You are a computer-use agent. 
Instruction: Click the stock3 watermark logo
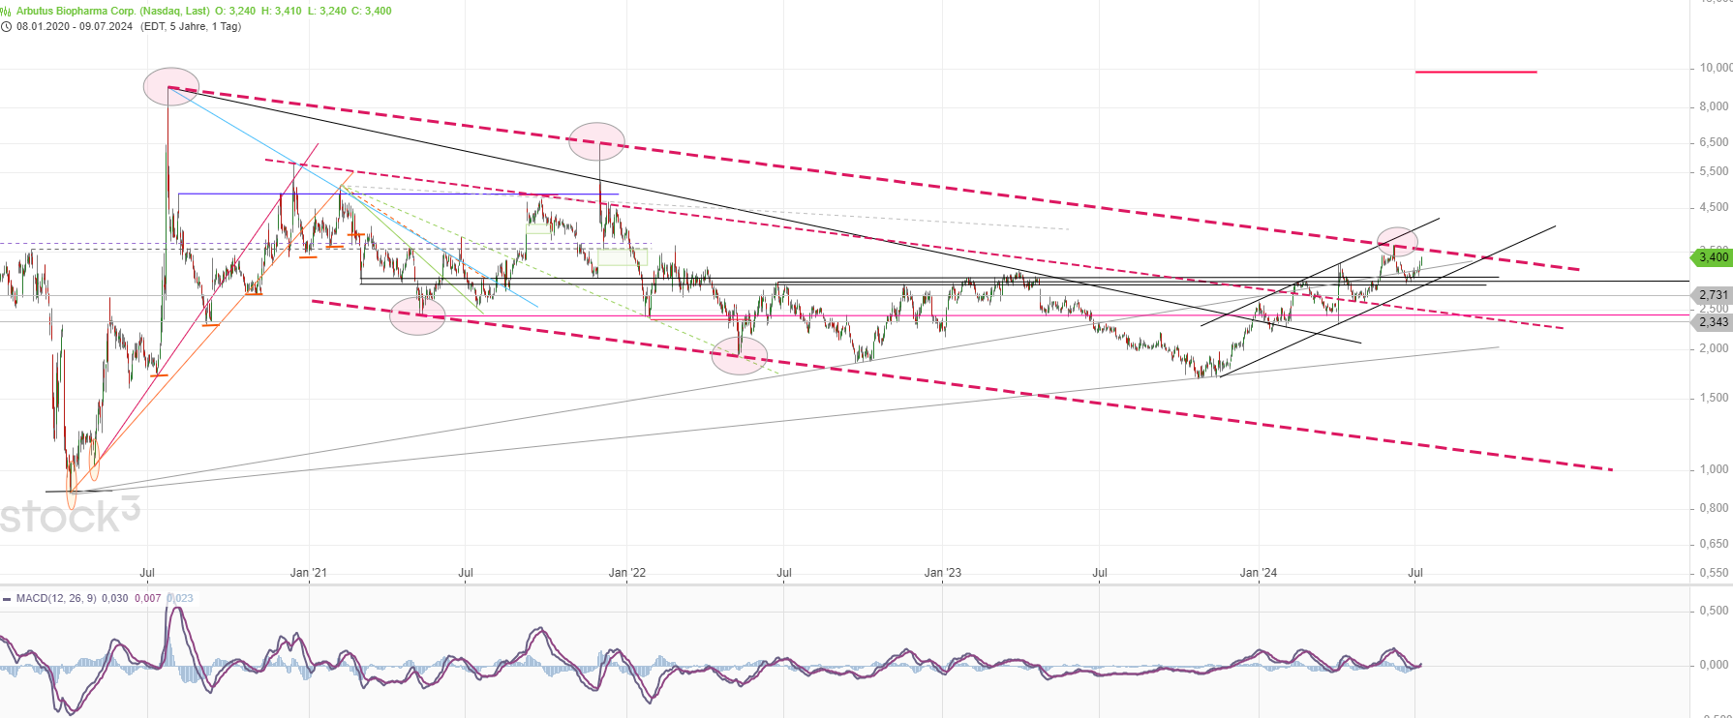70,516
